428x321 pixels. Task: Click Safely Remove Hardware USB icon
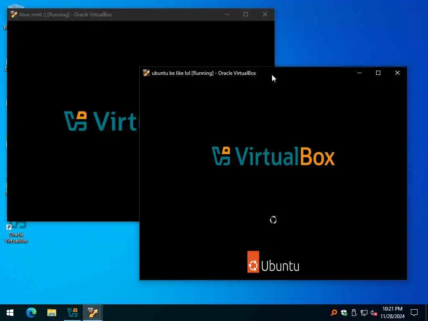click(x=354, y=313)
